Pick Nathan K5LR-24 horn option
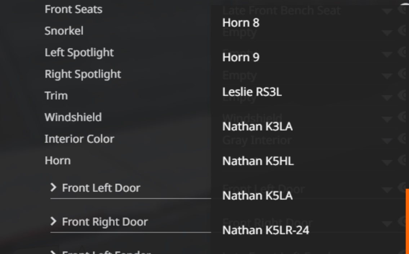The width and height of the screenshot is (409, 254). coord(266,230)
